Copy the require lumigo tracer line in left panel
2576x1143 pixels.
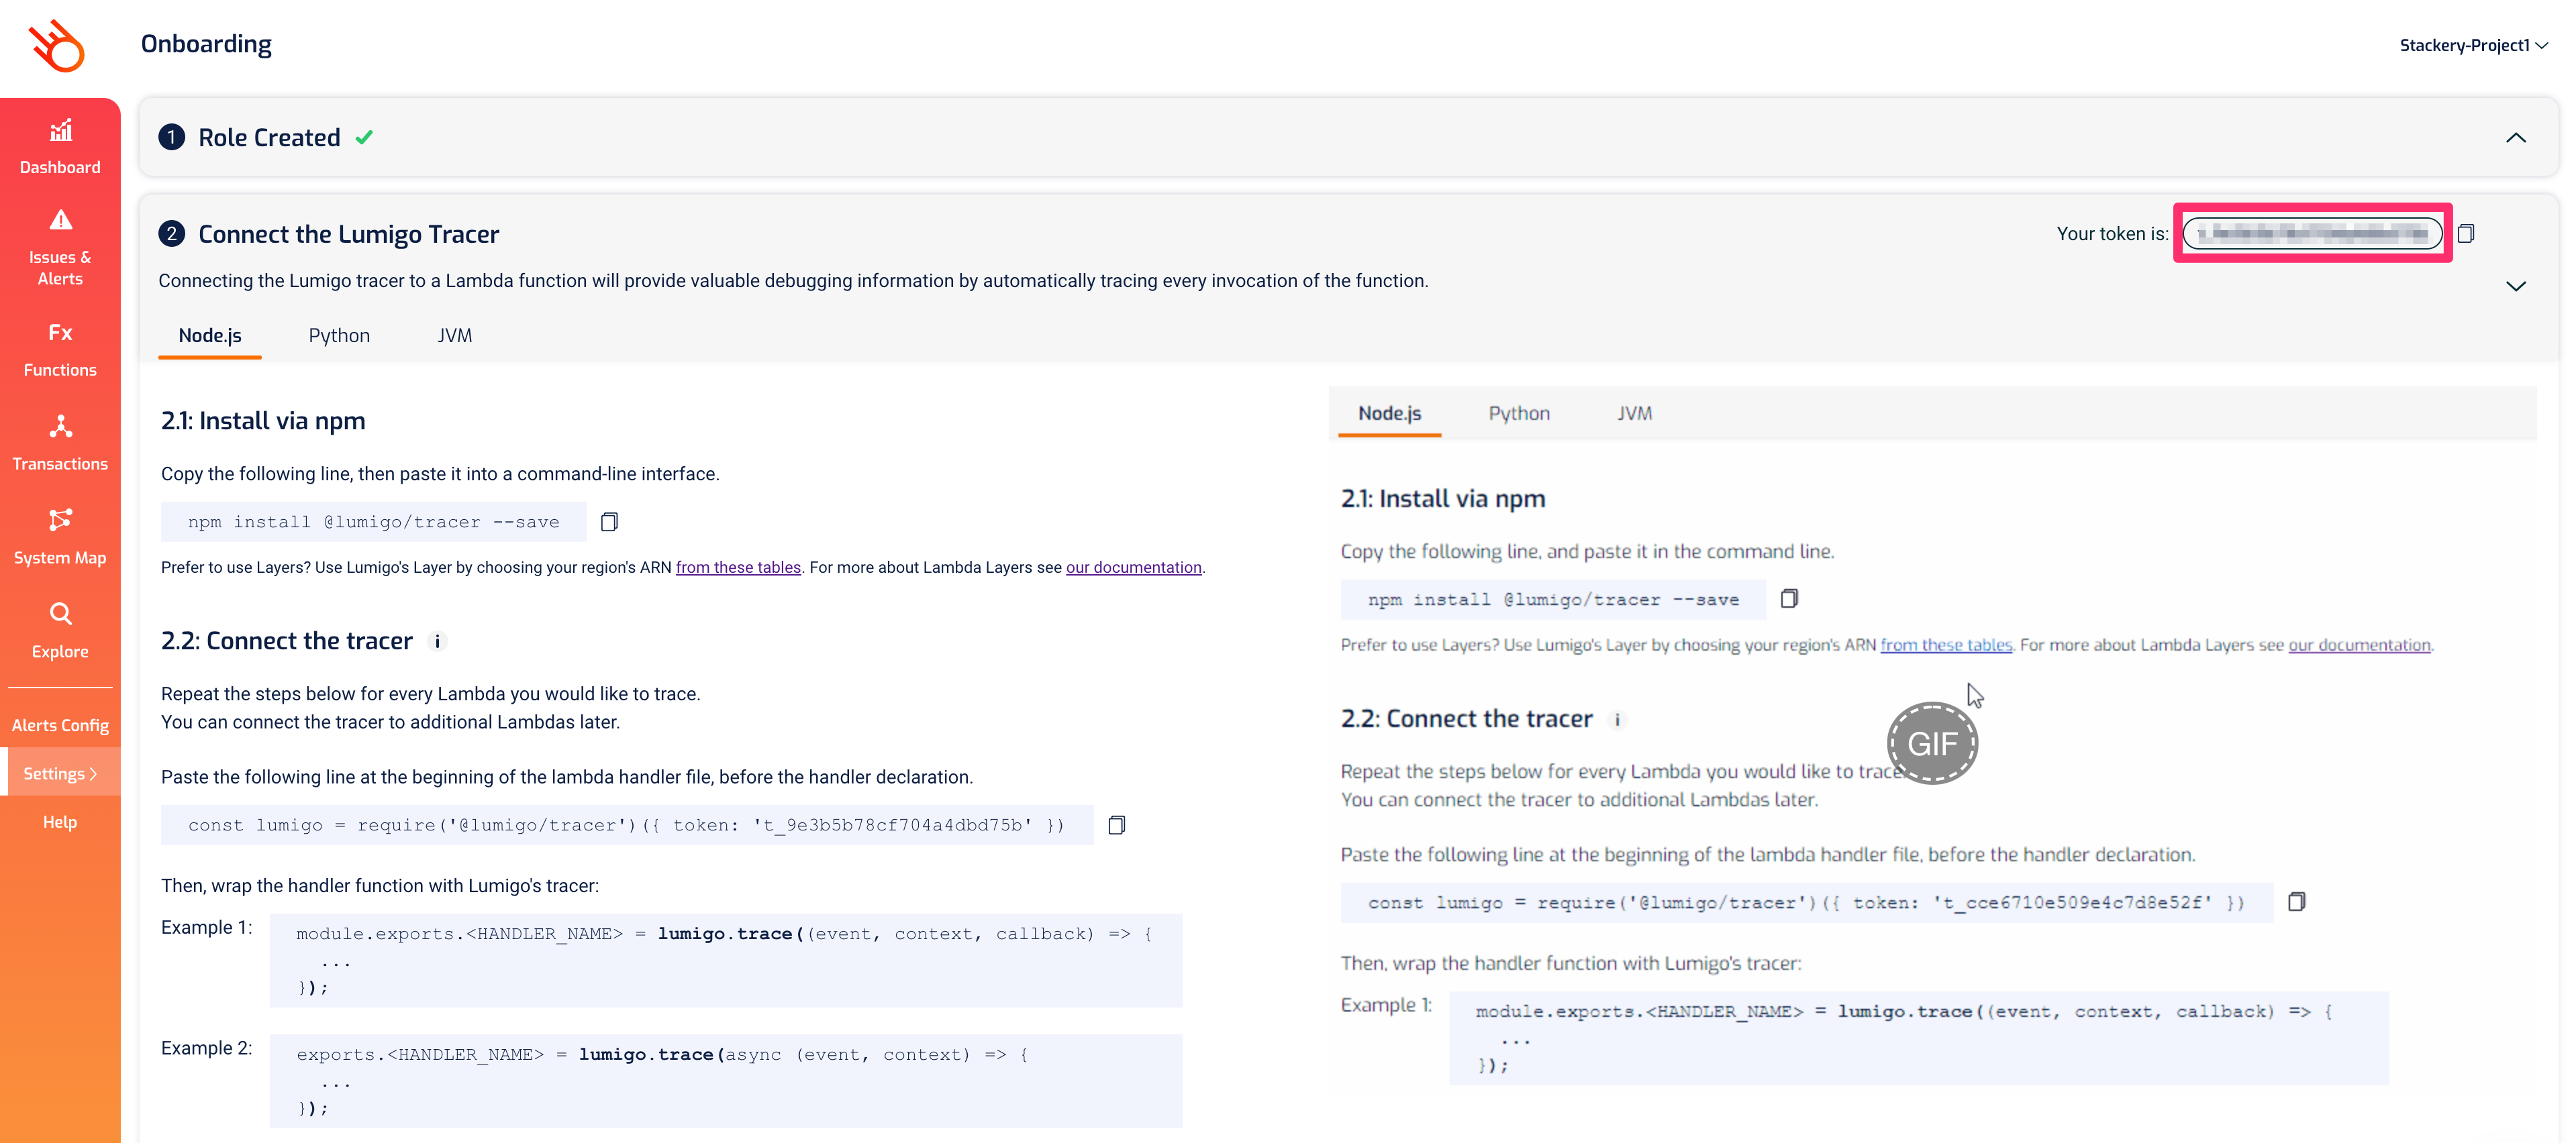pos(1117,825)
